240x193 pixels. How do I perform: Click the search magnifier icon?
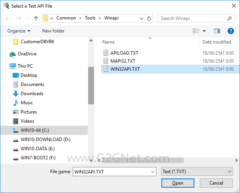(229, 18)
